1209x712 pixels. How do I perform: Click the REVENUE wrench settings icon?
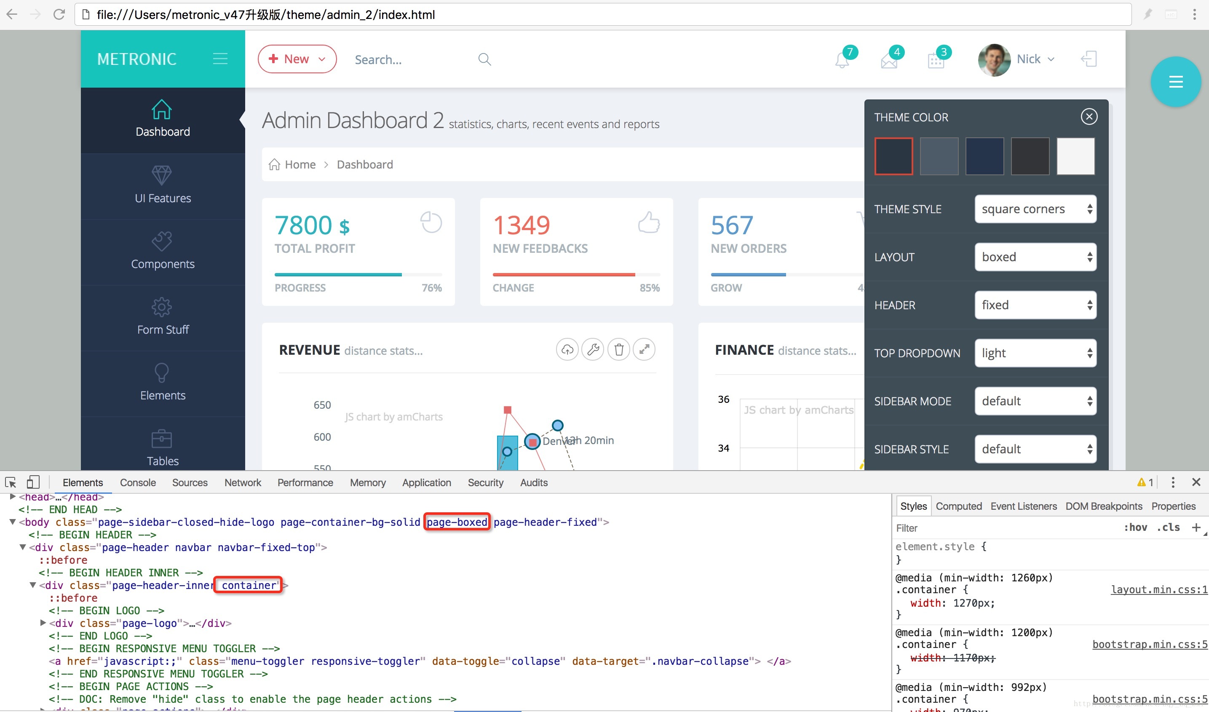coord(593,349)
